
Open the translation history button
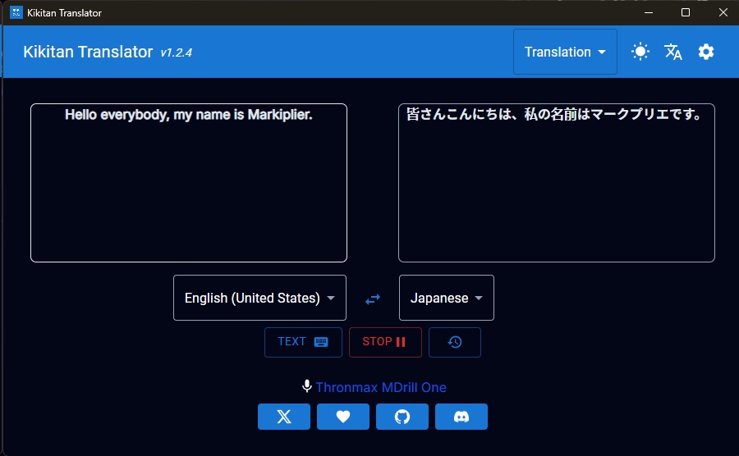pyautogui.click(x=455, y=342)
